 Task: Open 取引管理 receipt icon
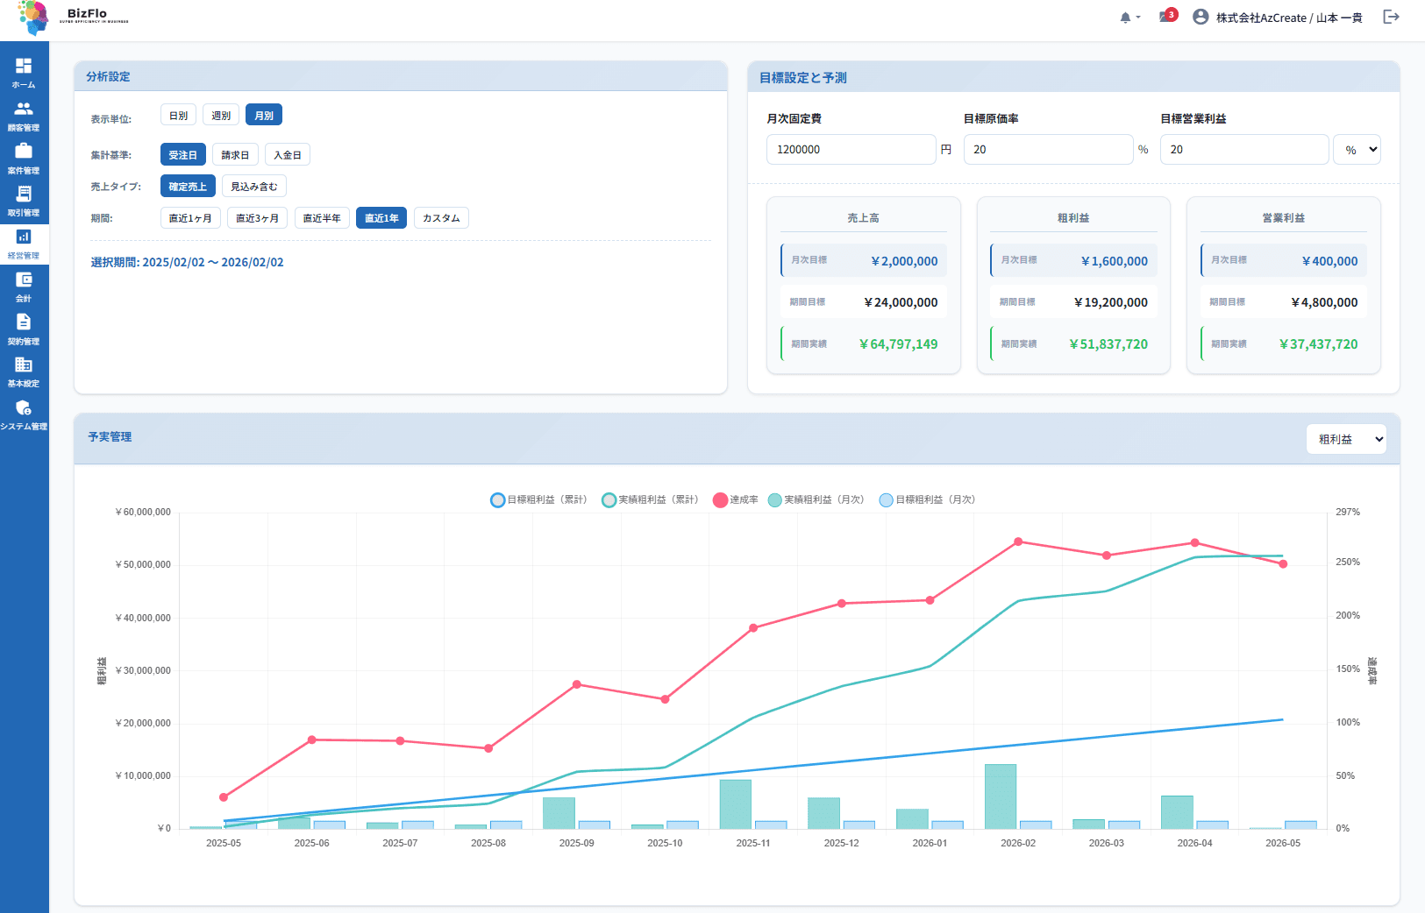(24, 194)
